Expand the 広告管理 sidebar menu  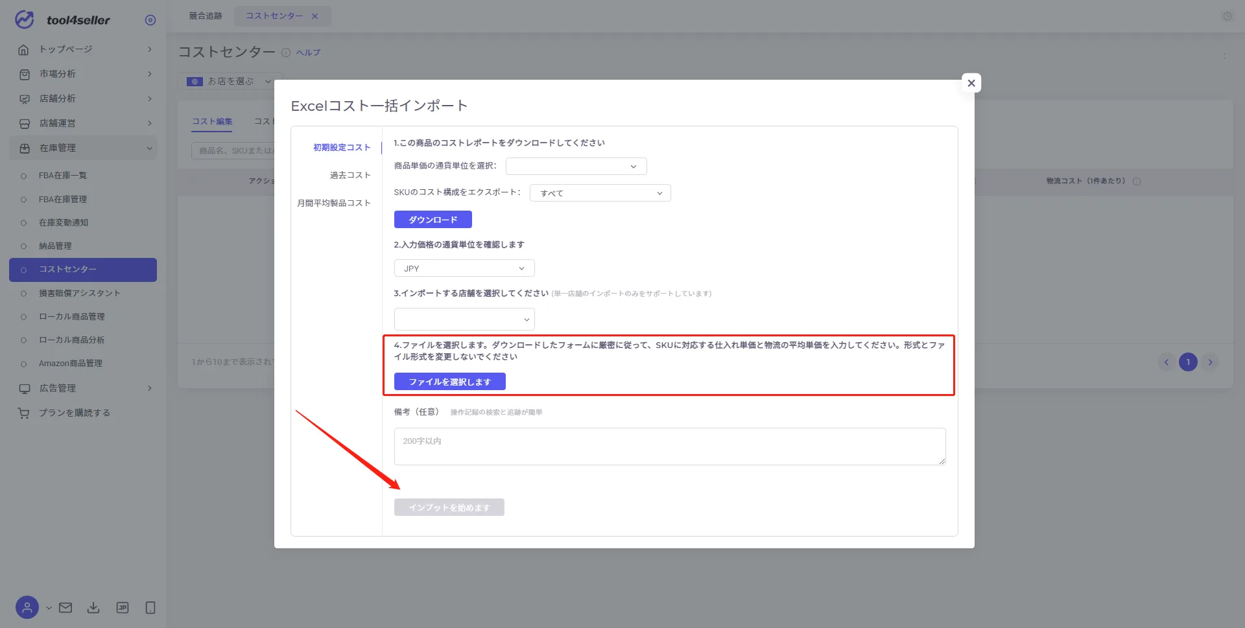coord(84,388)
